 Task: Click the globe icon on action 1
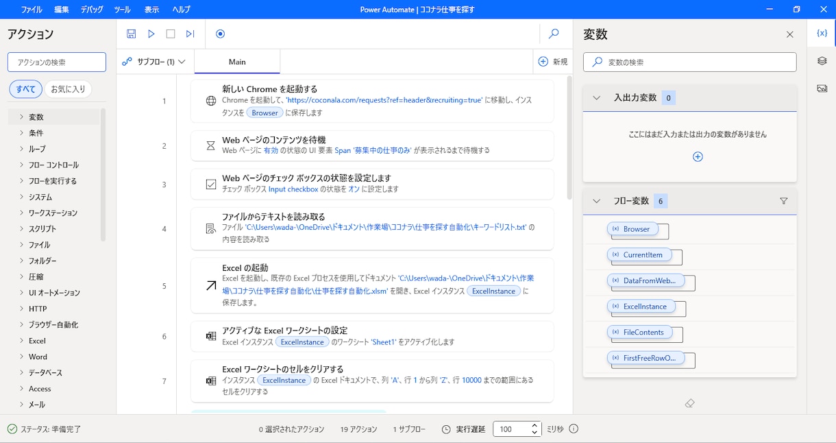point(211,101)
